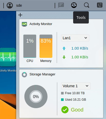Viewport: 106px width, 119px height.
Task: Select the download 1.00 KB/s value
Action: point(80,57)
